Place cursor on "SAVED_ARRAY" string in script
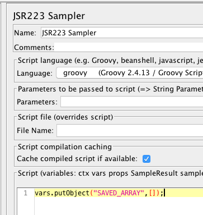The width and height of the screenshot is (203, 215). 119,193
